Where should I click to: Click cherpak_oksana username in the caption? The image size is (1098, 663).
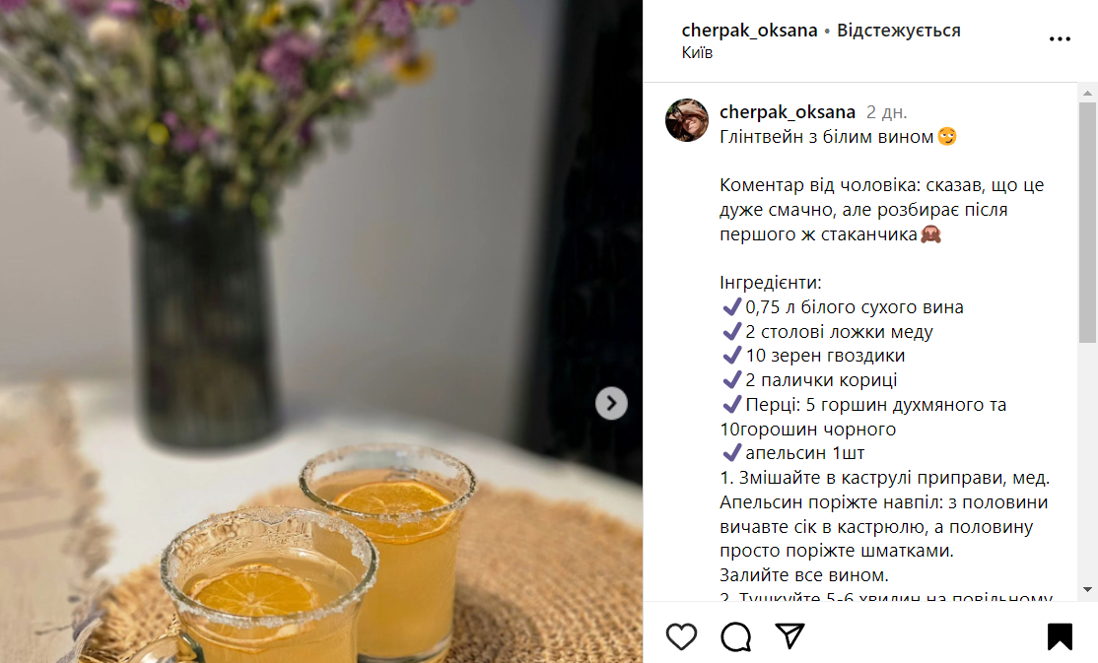point(788,112)
